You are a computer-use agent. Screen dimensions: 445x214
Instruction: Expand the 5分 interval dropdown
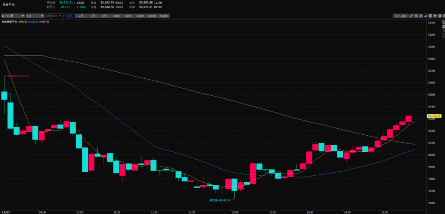click(34, 16)
